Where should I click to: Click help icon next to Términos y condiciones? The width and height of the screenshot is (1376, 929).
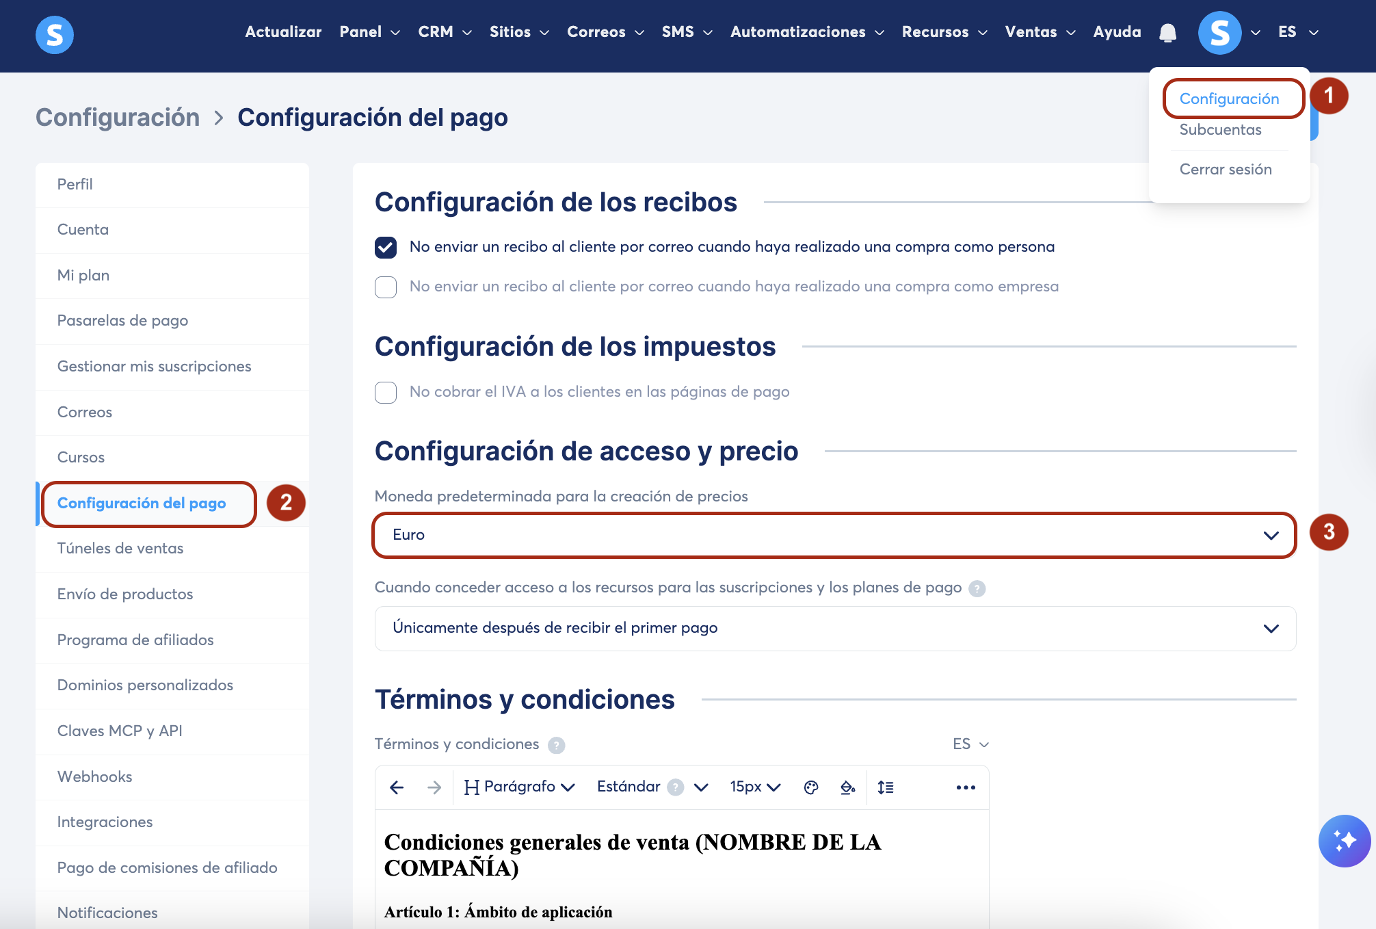click(x=557, y=745)
